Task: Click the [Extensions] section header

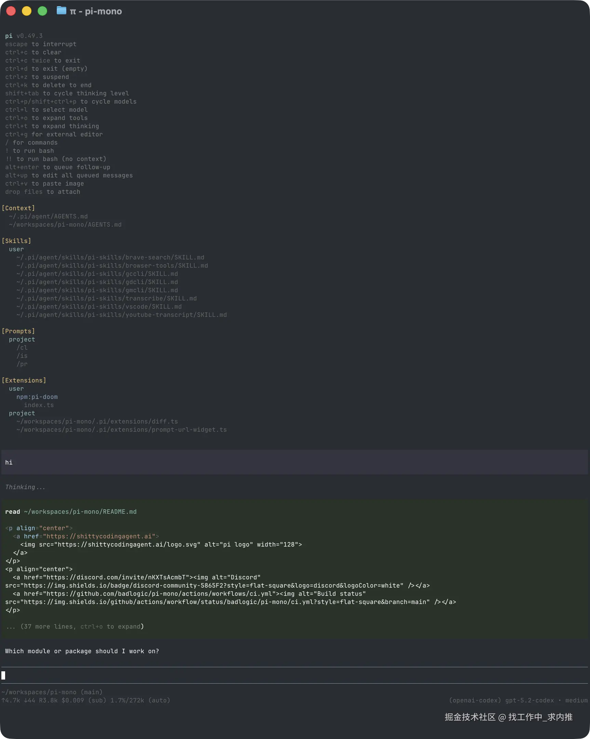Action: (24, 380)
